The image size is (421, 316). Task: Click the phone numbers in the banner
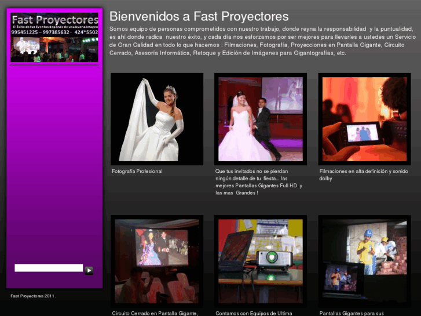(x=54, y=33)
